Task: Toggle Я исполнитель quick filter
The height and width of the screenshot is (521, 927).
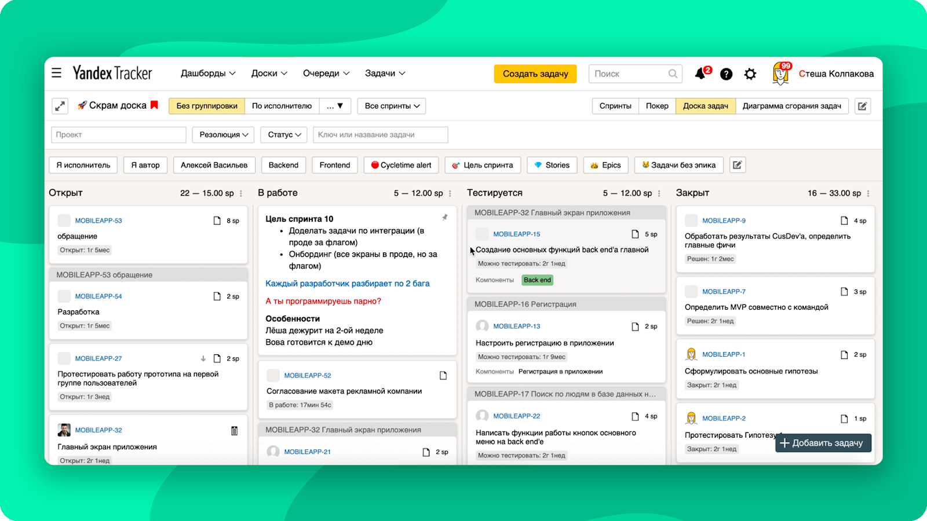Action: (83, 165)
